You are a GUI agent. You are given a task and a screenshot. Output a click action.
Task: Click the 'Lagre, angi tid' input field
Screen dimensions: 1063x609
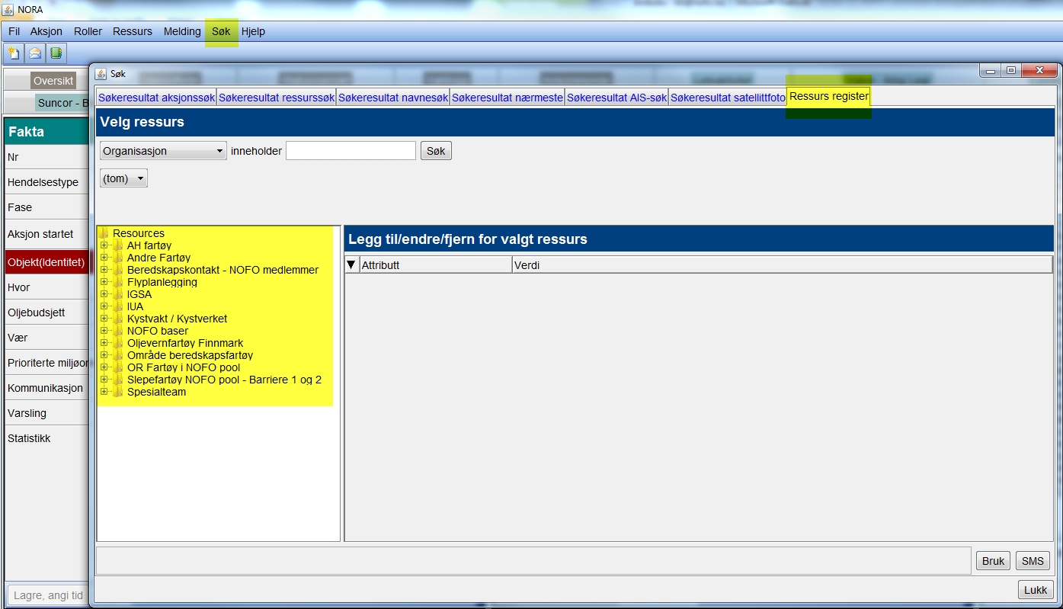49,595
